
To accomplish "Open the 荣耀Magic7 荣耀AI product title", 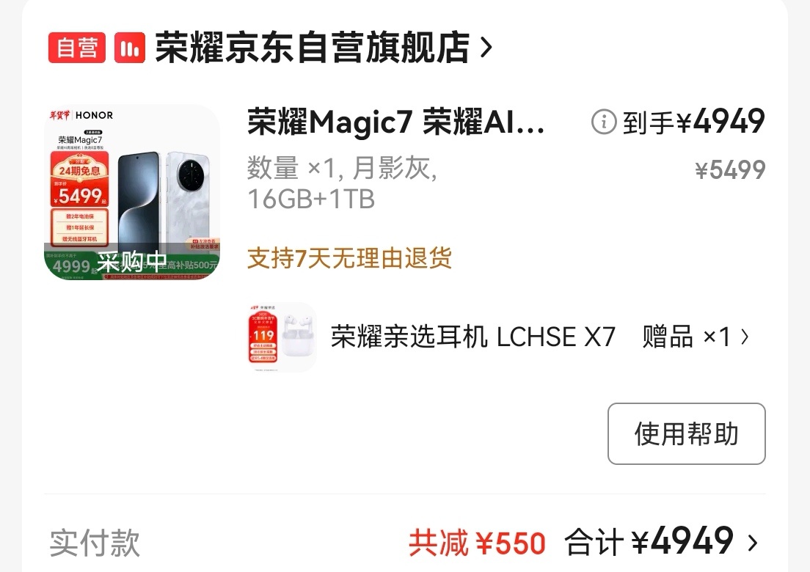I will click(x=395, y=122).
